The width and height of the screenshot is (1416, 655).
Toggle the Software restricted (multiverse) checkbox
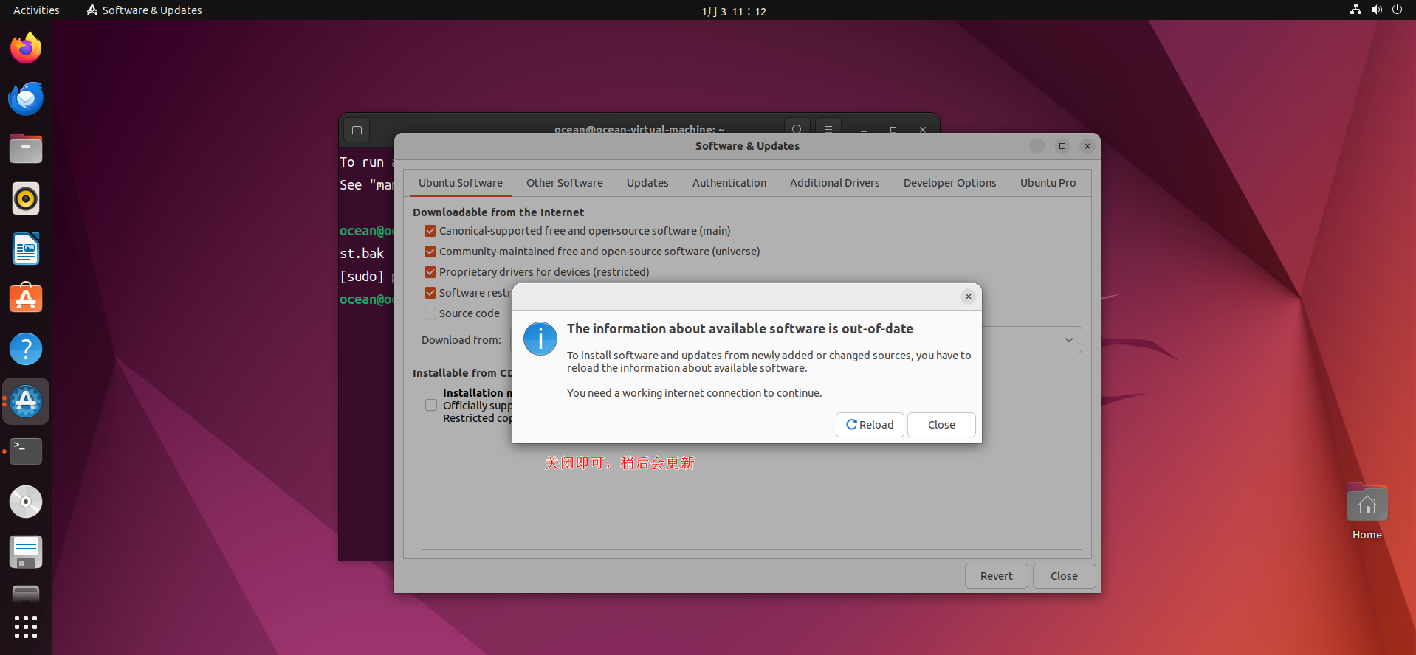point(430,293)
